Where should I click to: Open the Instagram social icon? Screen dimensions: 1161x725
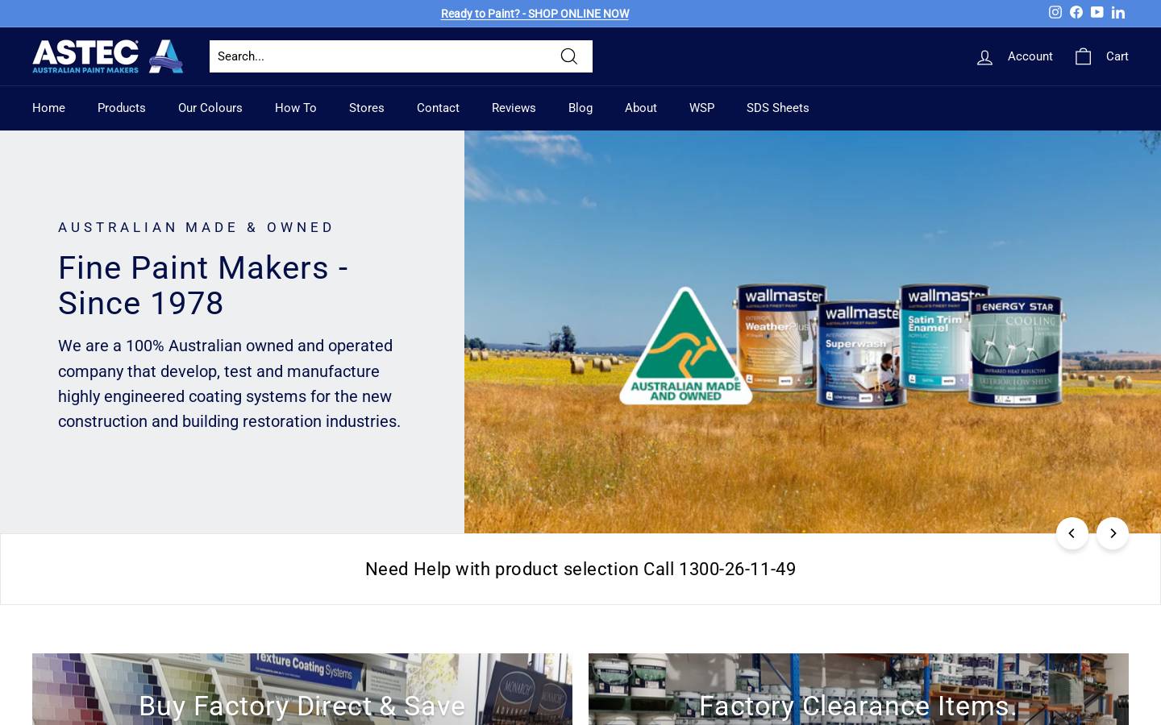pyautogui.click(x=1055, y=12)
